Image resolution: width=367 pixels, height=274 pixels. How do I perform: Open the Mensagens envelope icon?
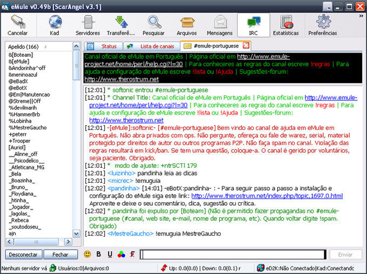pos(221,22)
